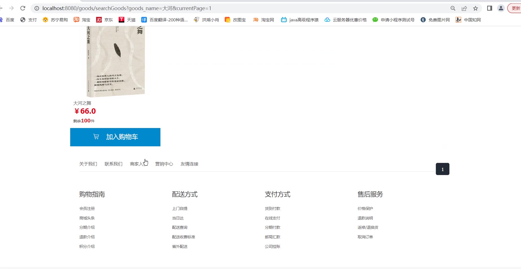Click the 配送方式 section heading
The image size is (521, 269).
tap(185, 194)
